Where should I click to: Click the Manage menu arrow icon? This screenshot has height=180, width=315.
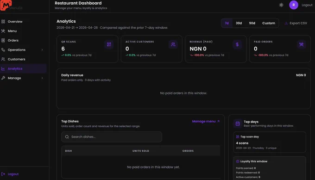[x=218, y=121]
